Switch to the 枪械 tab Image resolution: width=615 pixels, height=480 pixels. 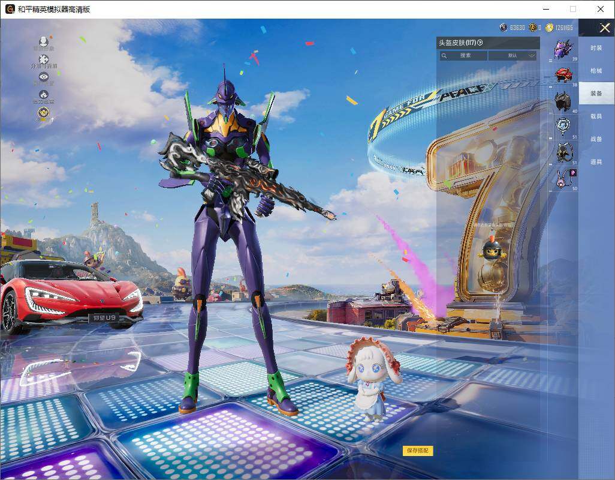[595, 70]
